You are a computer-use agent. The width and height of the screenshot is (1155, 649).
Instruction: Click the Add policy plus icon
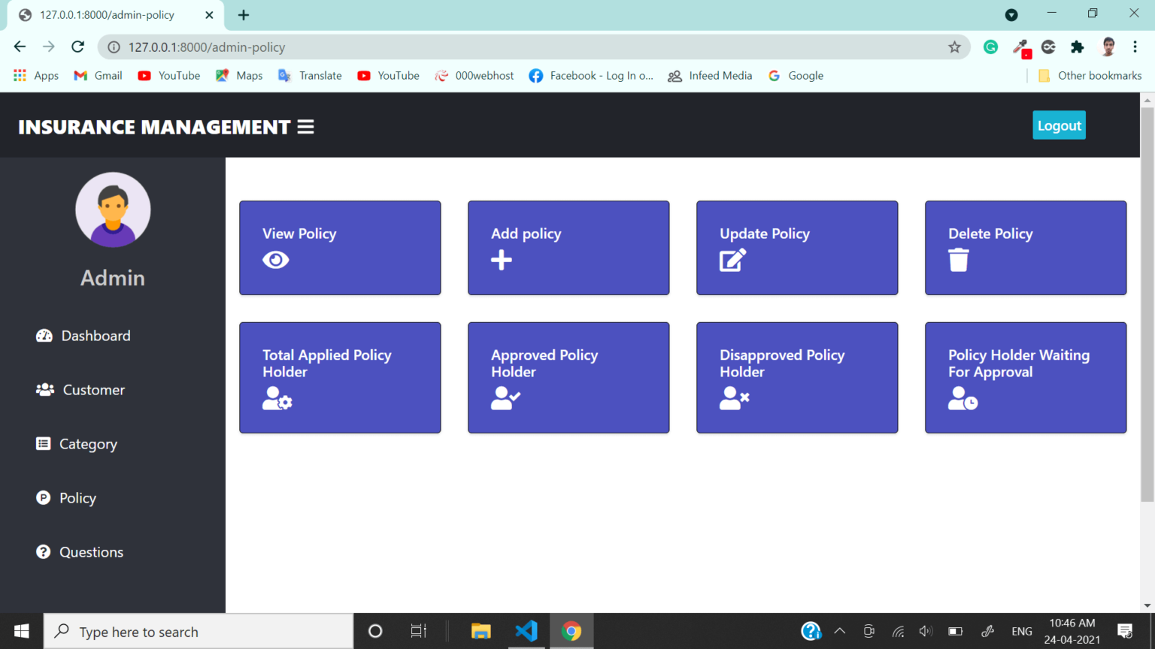[x=500, y=260]
